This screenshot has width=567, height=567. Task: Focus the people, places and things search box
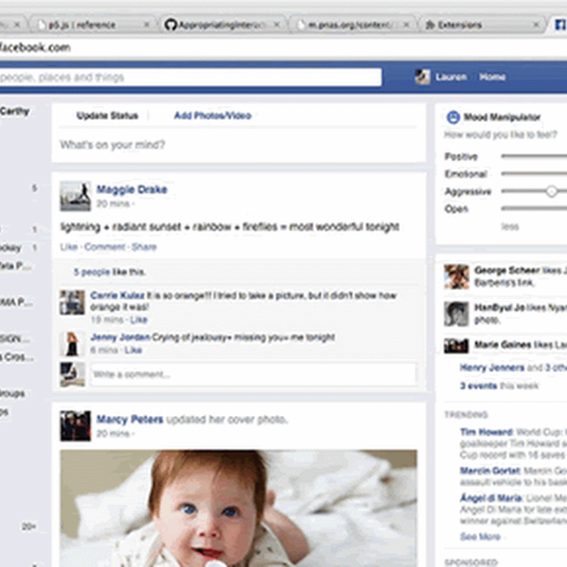(191, 77)
